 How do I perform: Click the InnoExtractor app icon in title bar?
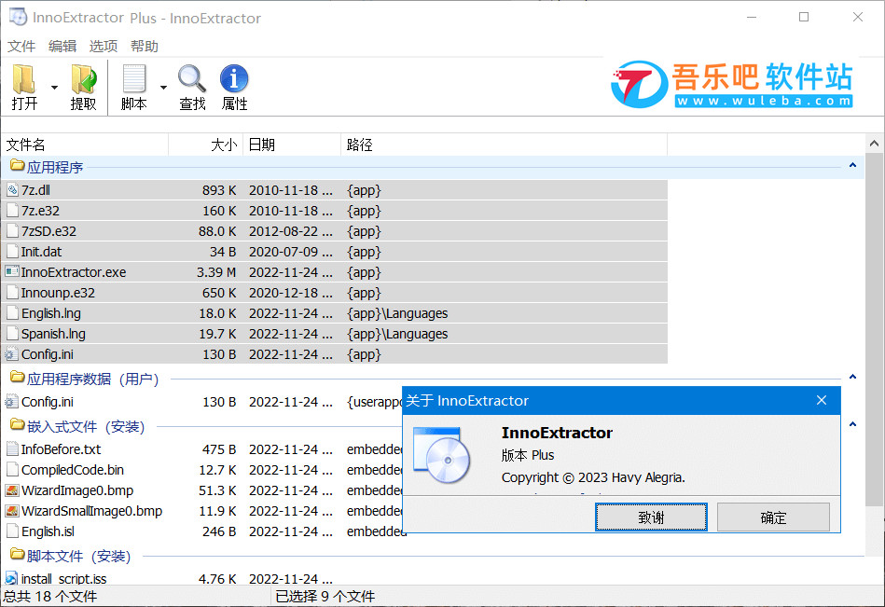click(18, 17)
